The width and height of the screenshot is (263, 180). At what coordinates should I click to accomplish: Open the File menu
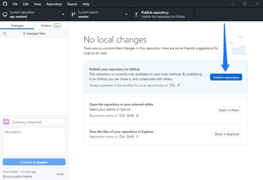coord(15,4)
